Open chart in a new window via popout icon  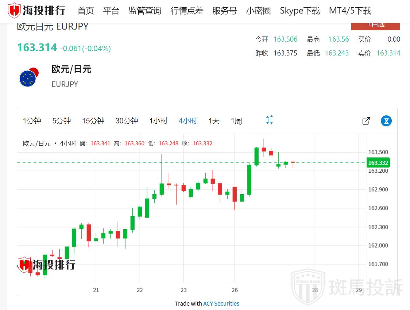click(366, 121)
